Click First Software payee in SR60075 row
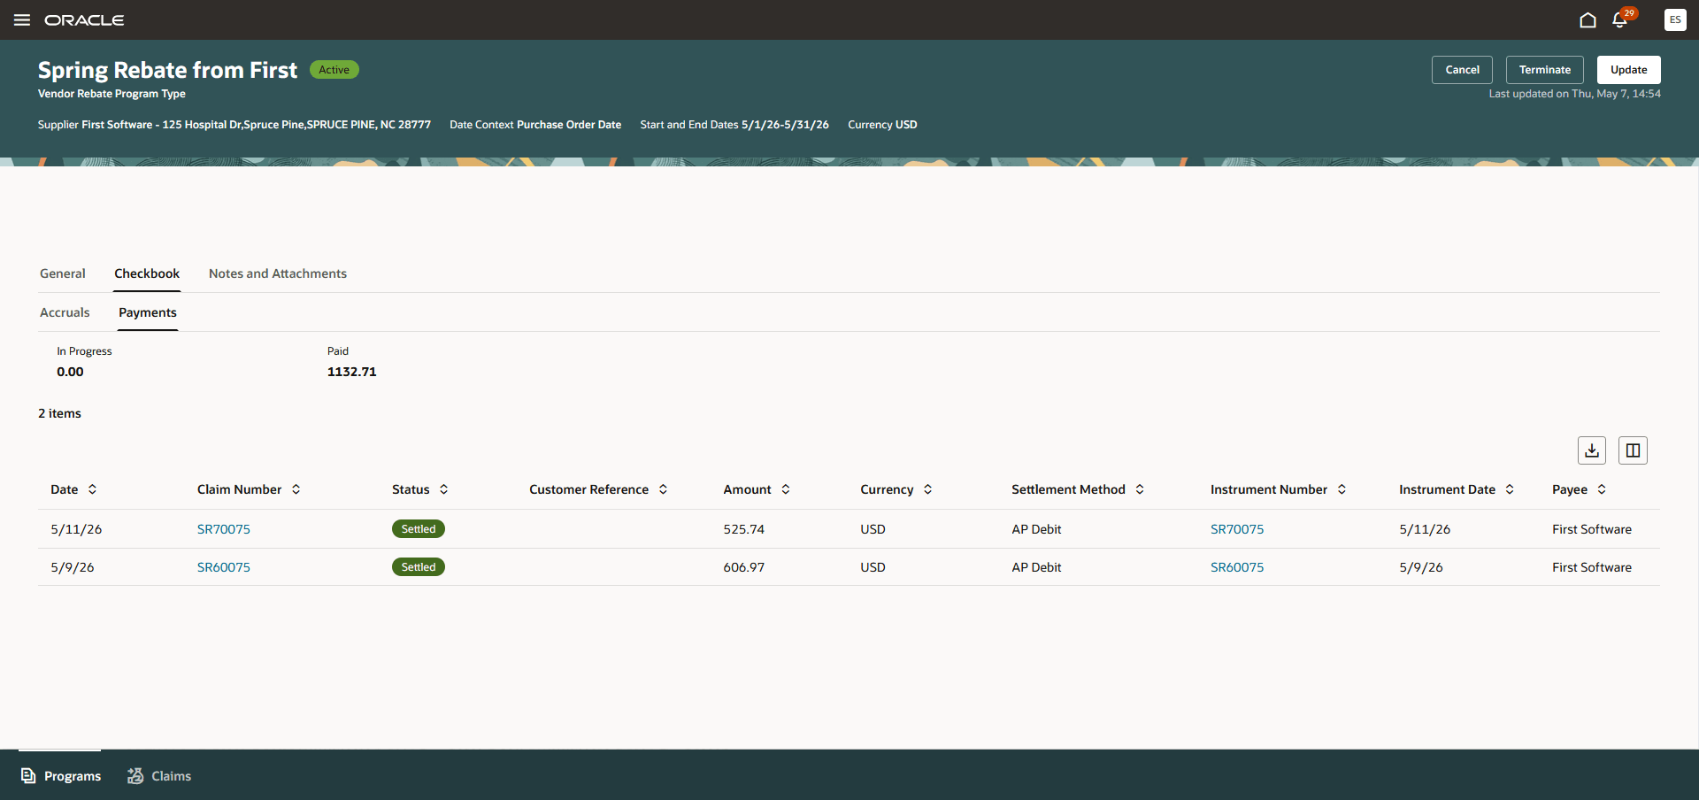Viewport: 1699px width, 800px height. coord(1592,567)
